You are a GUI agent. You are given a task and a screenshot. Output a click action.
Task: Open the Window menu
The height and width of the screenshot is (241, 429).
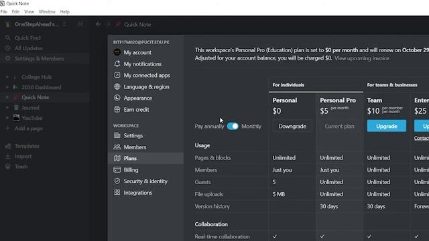47,12
